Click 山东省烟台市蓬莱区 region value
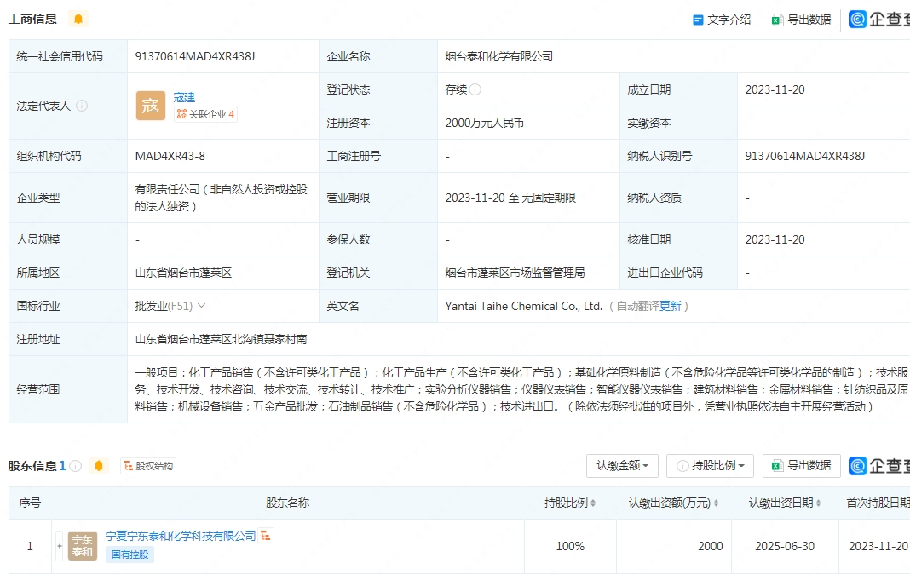 click(183, 273)
